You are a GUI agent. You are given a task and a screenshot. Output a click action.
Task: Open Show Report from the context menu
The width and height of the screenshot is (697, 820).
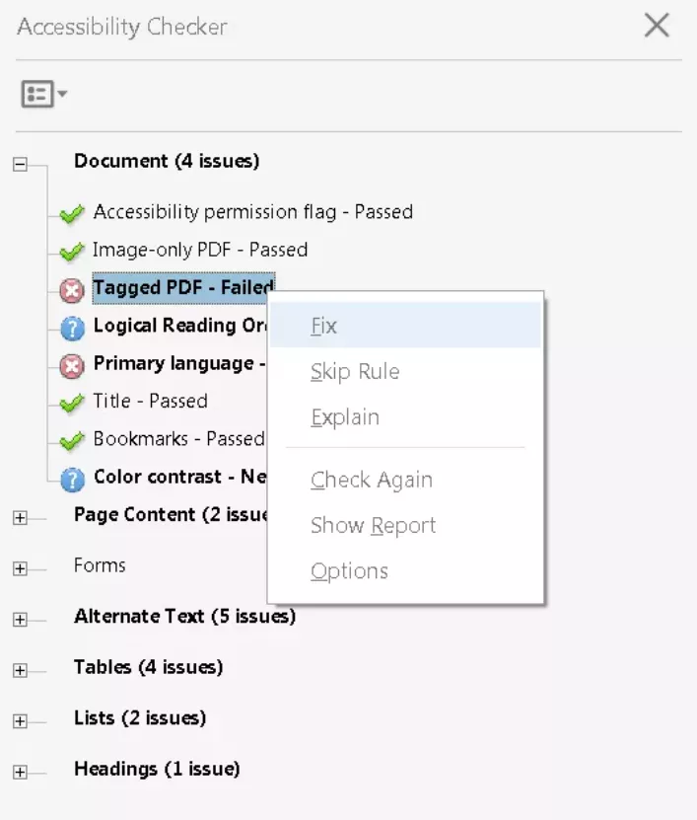tap(374, 525)
